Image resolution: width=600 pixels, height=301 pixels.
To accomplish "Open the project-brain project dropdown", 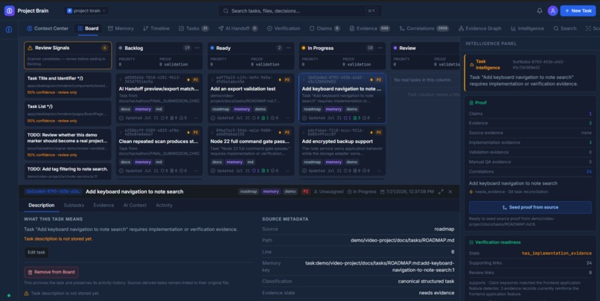I will coord(87,10).
